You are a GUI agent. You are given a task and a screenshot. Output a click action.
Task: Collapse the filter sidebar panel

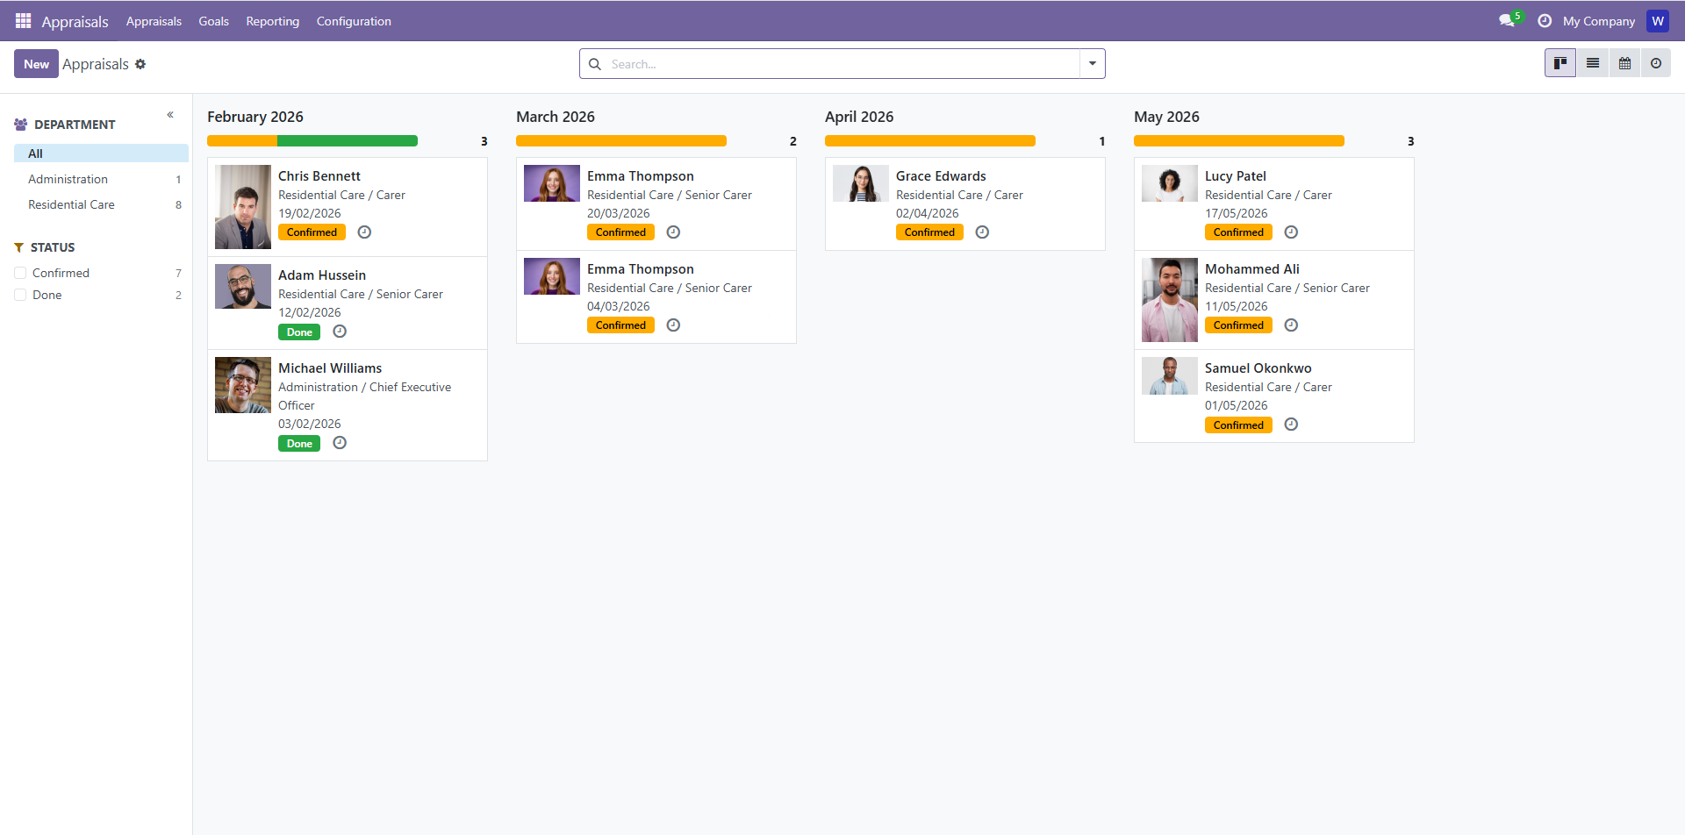click(x=170, y=115)
